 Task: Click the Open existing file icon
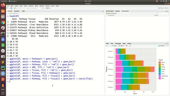[14, 8]
